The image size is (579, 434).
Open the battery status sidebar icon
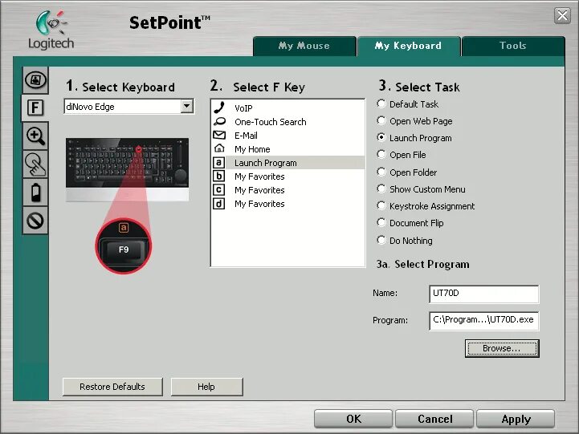(x=35, y=193)
